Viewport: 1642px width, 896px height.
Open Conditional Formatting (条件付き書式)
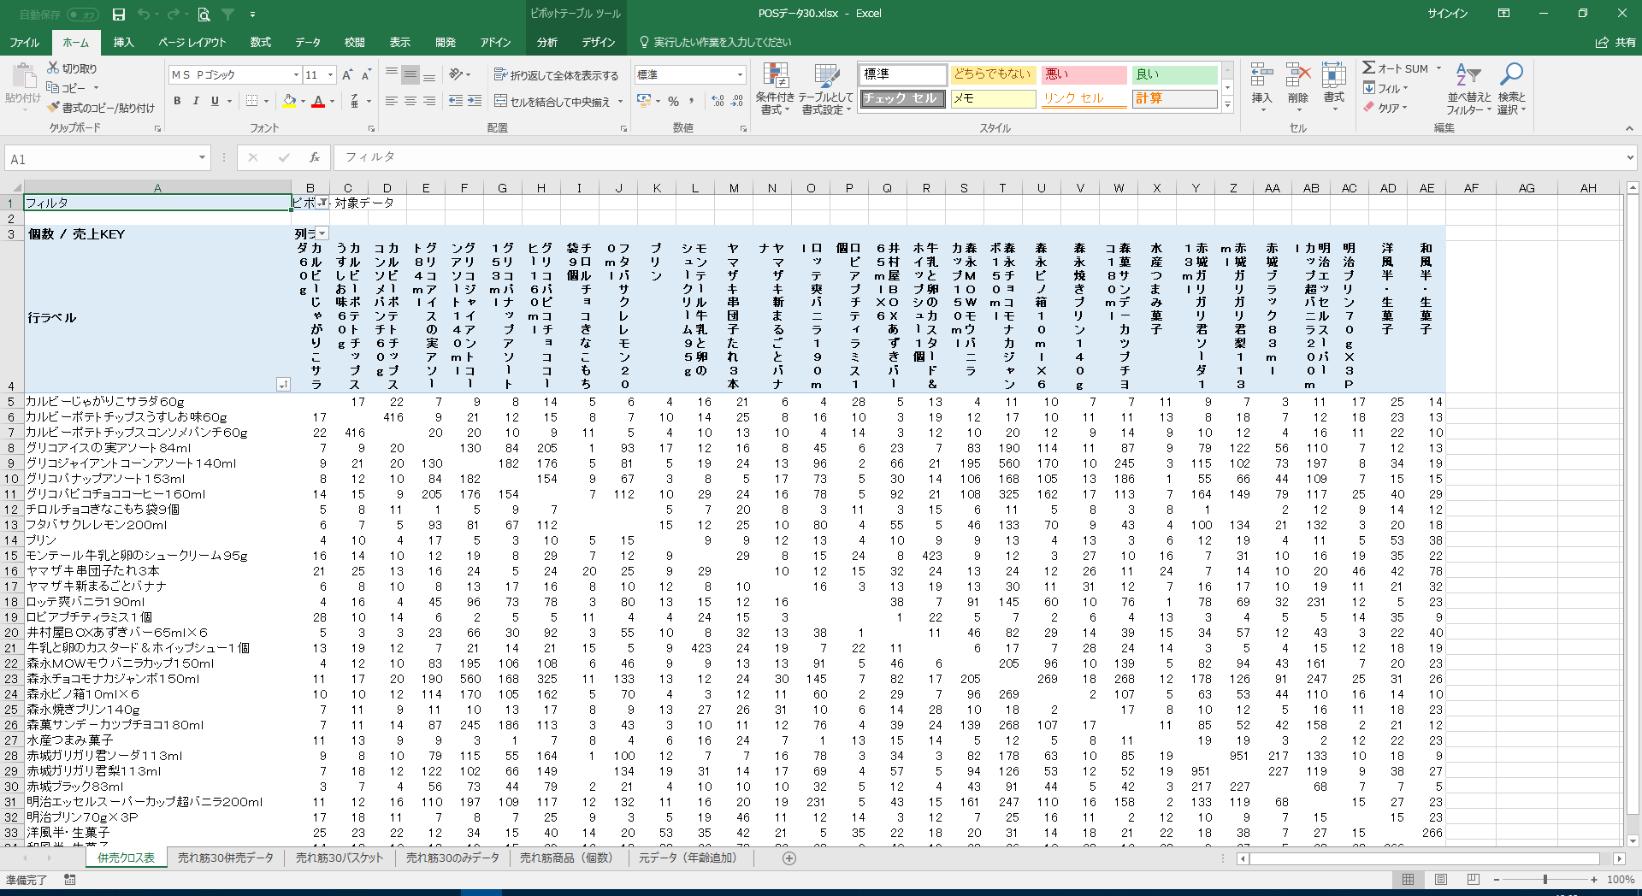coord(775,89)
